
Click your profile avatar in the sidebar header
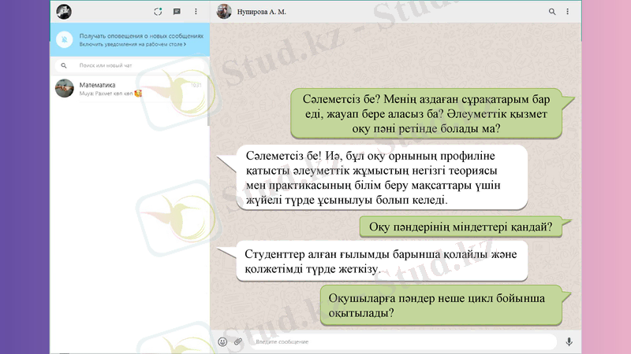click(x=64, y=12)
